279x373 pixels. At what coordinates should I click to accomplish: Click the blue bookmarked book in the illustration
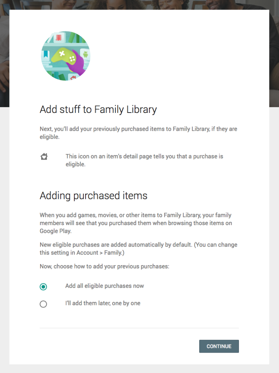pos(46,54)
